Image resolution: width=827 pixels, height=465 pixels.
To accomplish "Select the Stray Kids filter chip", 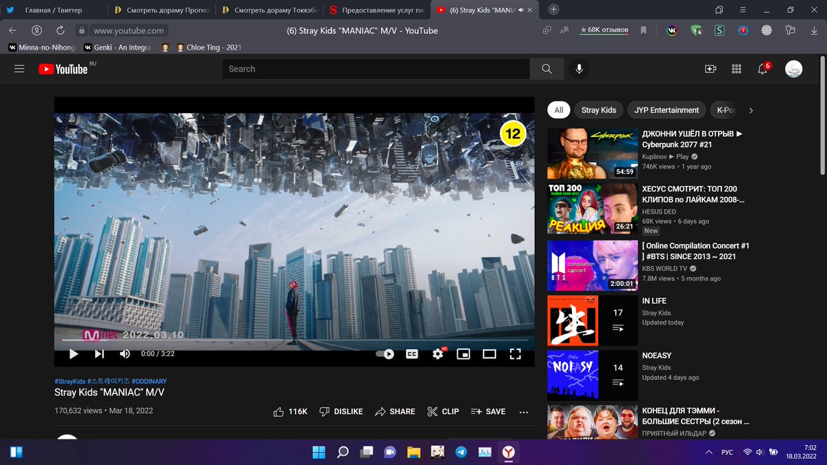I will (x=599, y=110).
